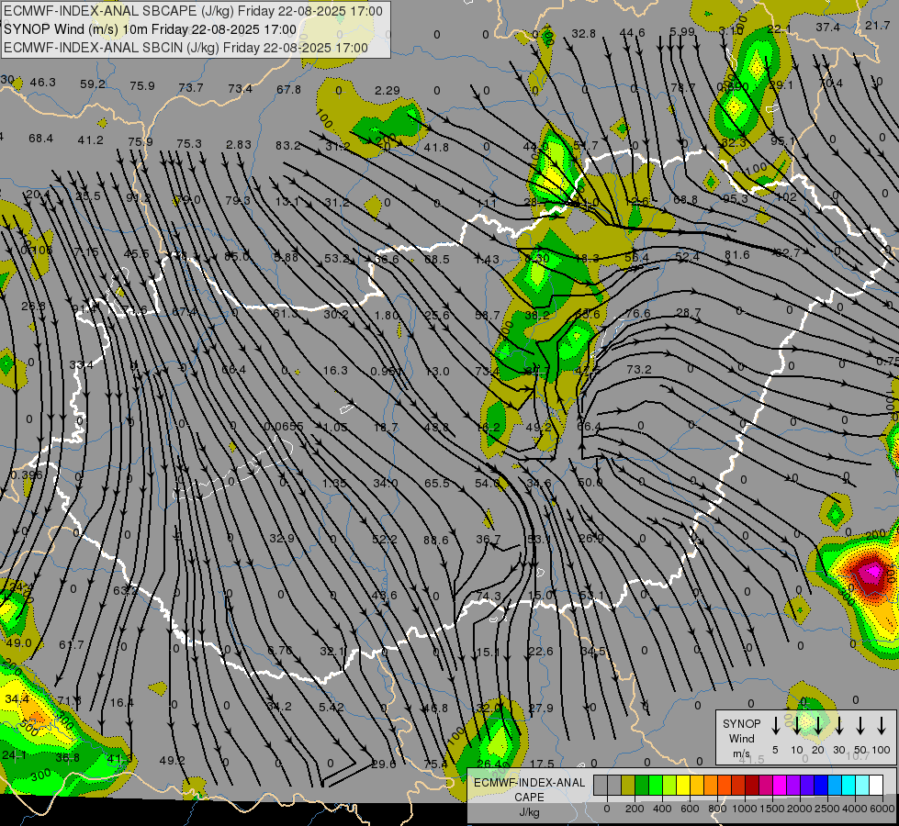Click the 73.7 value in upper row
Image resolution: width=899 pixels, height=826 pixels.
[x=191, y=88]
